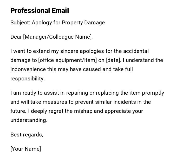Click the word 'Dear' in greeting
Screen dimensions: 182x165
16,37
